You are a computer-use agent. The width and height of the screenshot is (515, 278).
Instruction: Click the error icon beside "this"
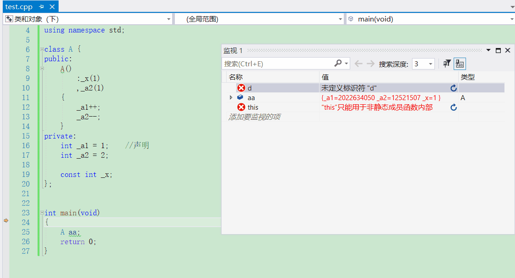(x=242, y=107)
